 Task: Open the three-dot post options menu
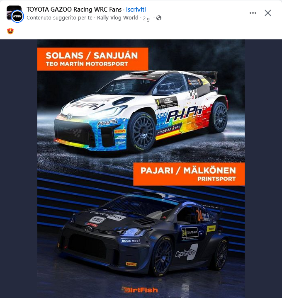point(253,13)
